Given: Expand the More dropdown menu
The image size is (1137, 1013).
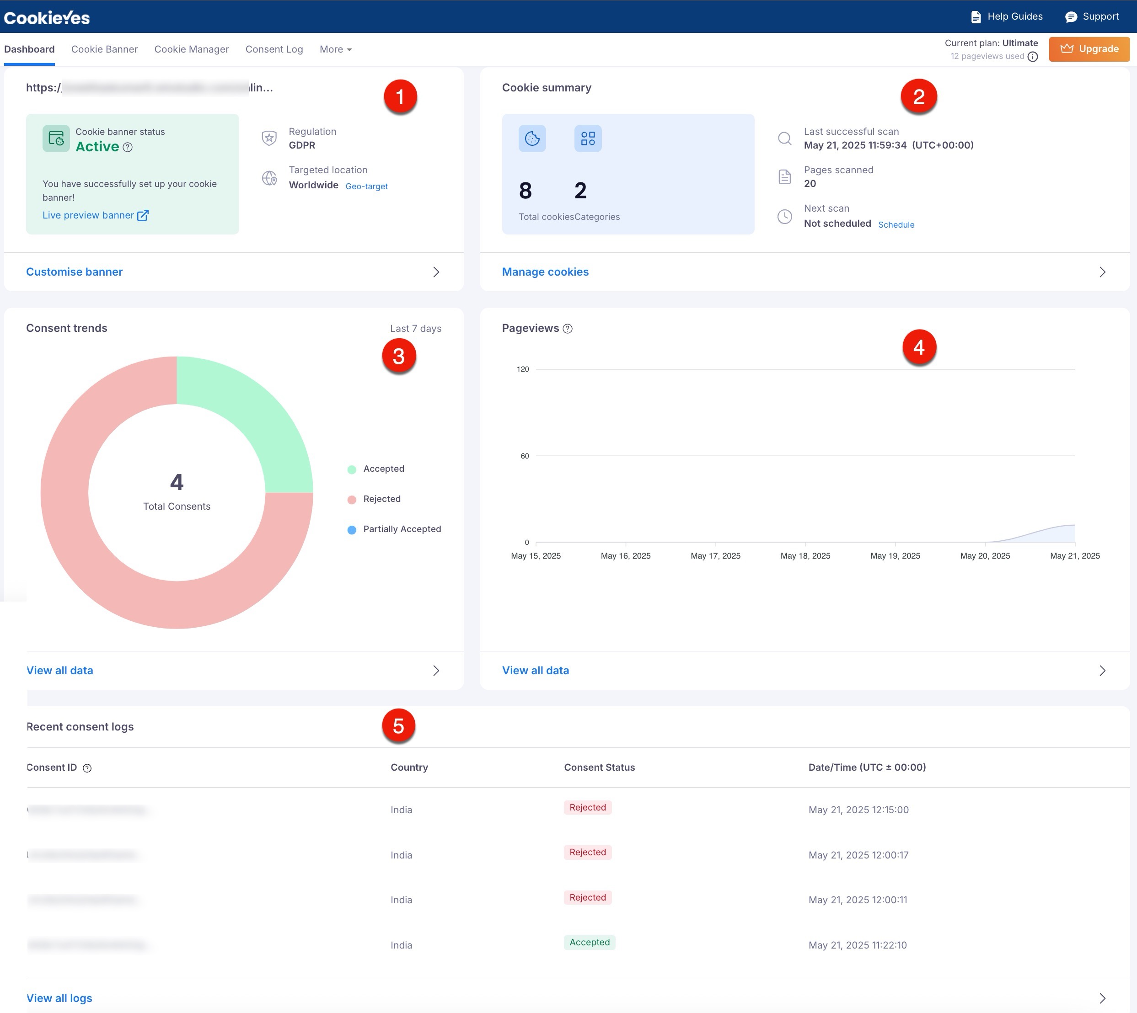Looking at the screenshot, I should tap(335, 49).
